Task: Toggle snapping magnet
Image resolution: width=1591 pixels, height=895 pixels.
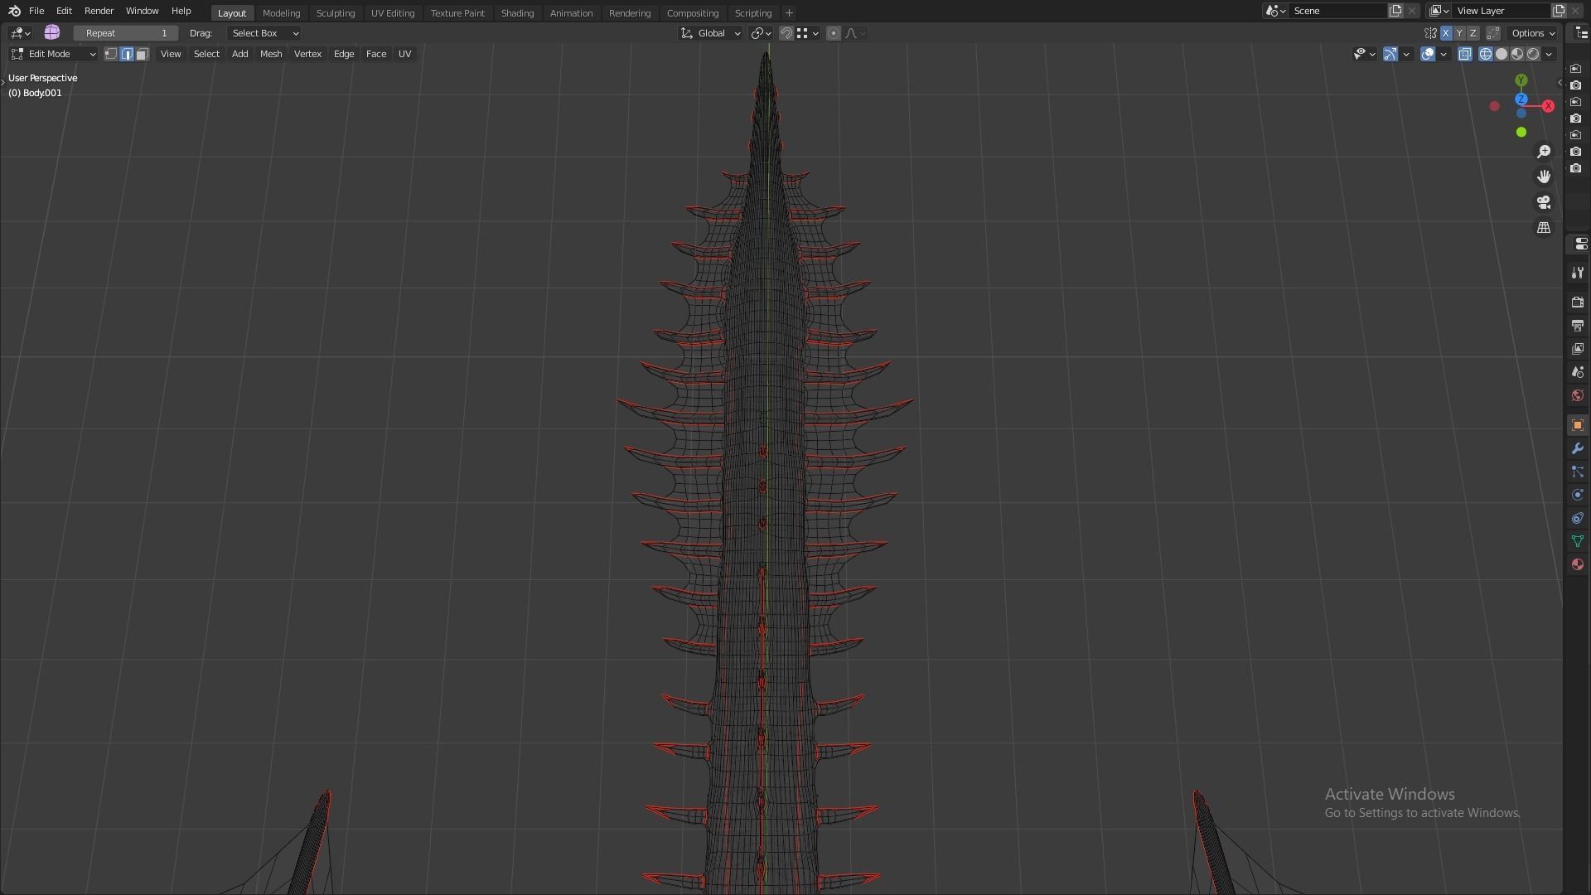Action: coord(786,33)
